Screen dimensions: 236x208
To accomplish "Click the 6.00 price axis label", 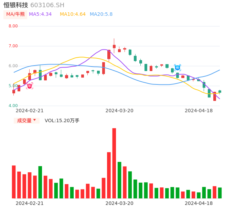I will click(13, 66).
